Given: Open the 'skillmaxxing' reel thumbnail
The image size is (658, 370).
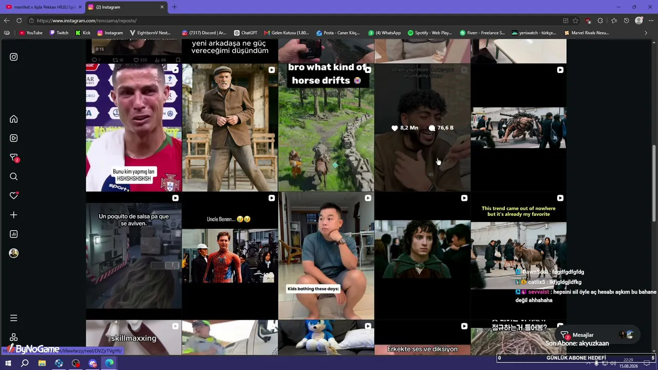Looking at the screenshot, I should pyautogui.click(x=134, y=338).
